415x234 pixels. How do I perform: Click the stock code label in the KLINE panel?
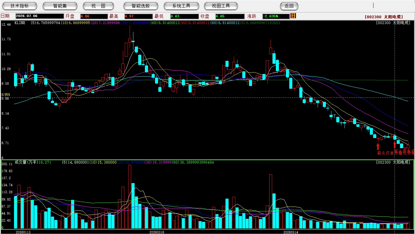tap(393, 23)
